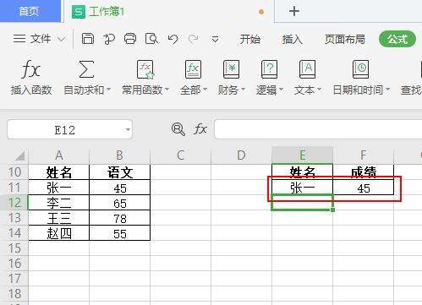The height and width of the screenshot is (305, 422).
Task: Open the financial functions (财务) icon
Action: click(231, 69)
